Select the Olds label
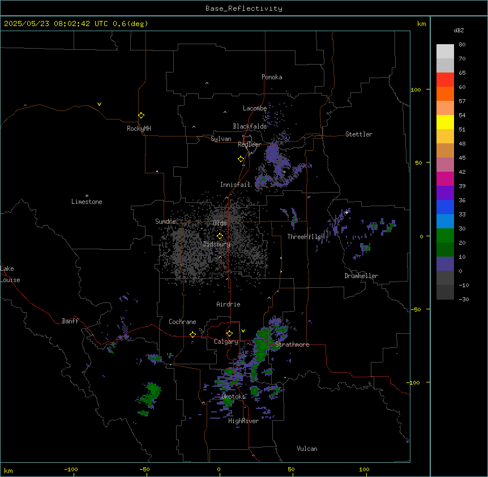488x477 pixels. tap(220, 223)
